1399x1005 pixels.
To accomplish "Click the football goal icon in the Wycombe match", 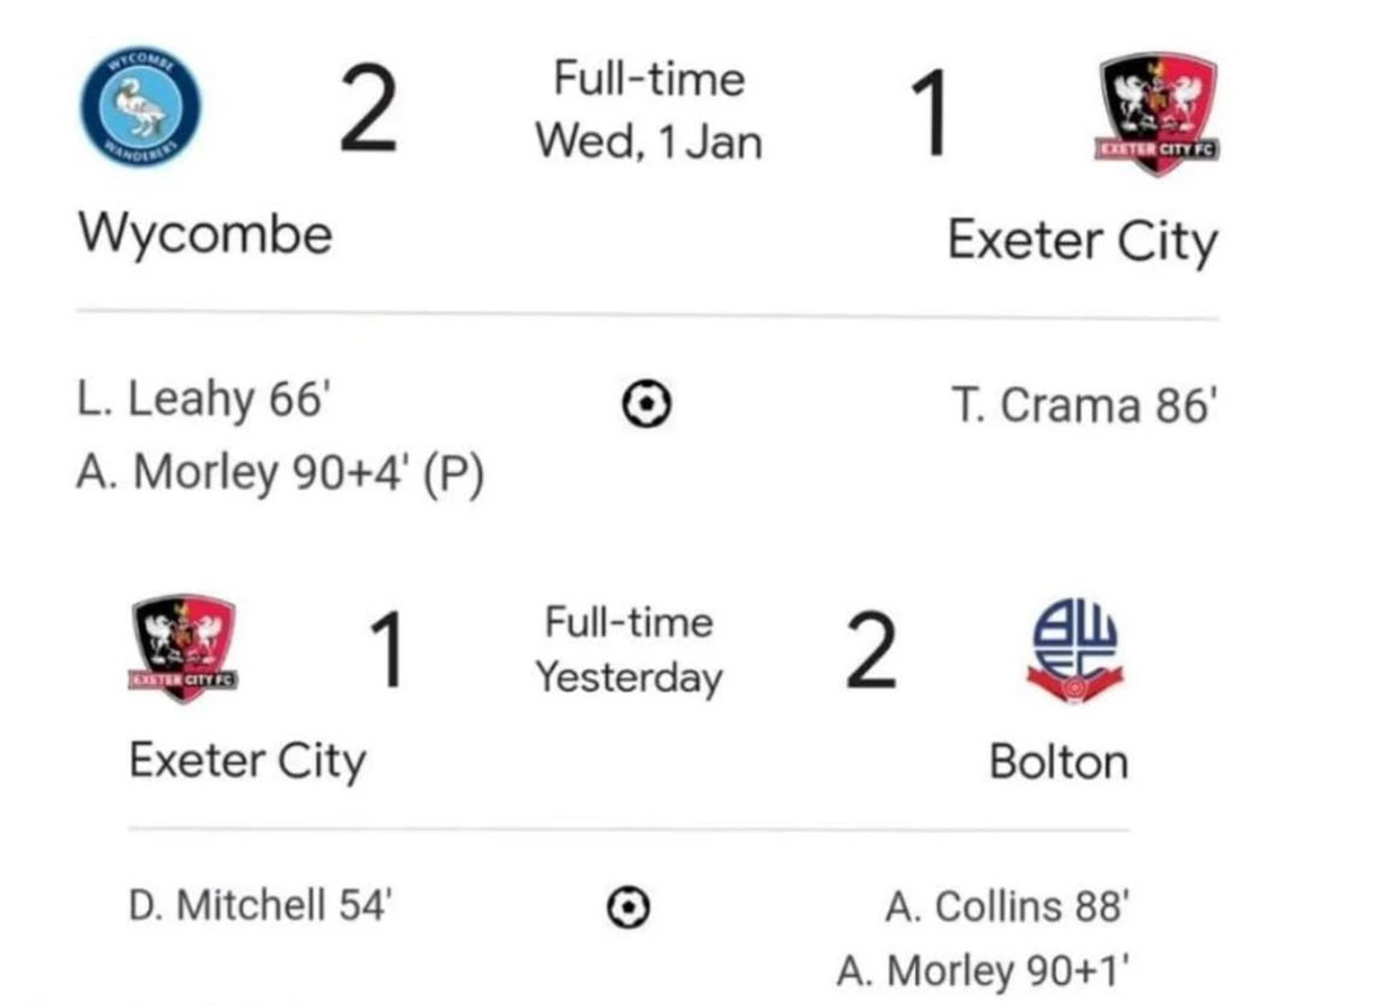I will (x=647, y=403).
